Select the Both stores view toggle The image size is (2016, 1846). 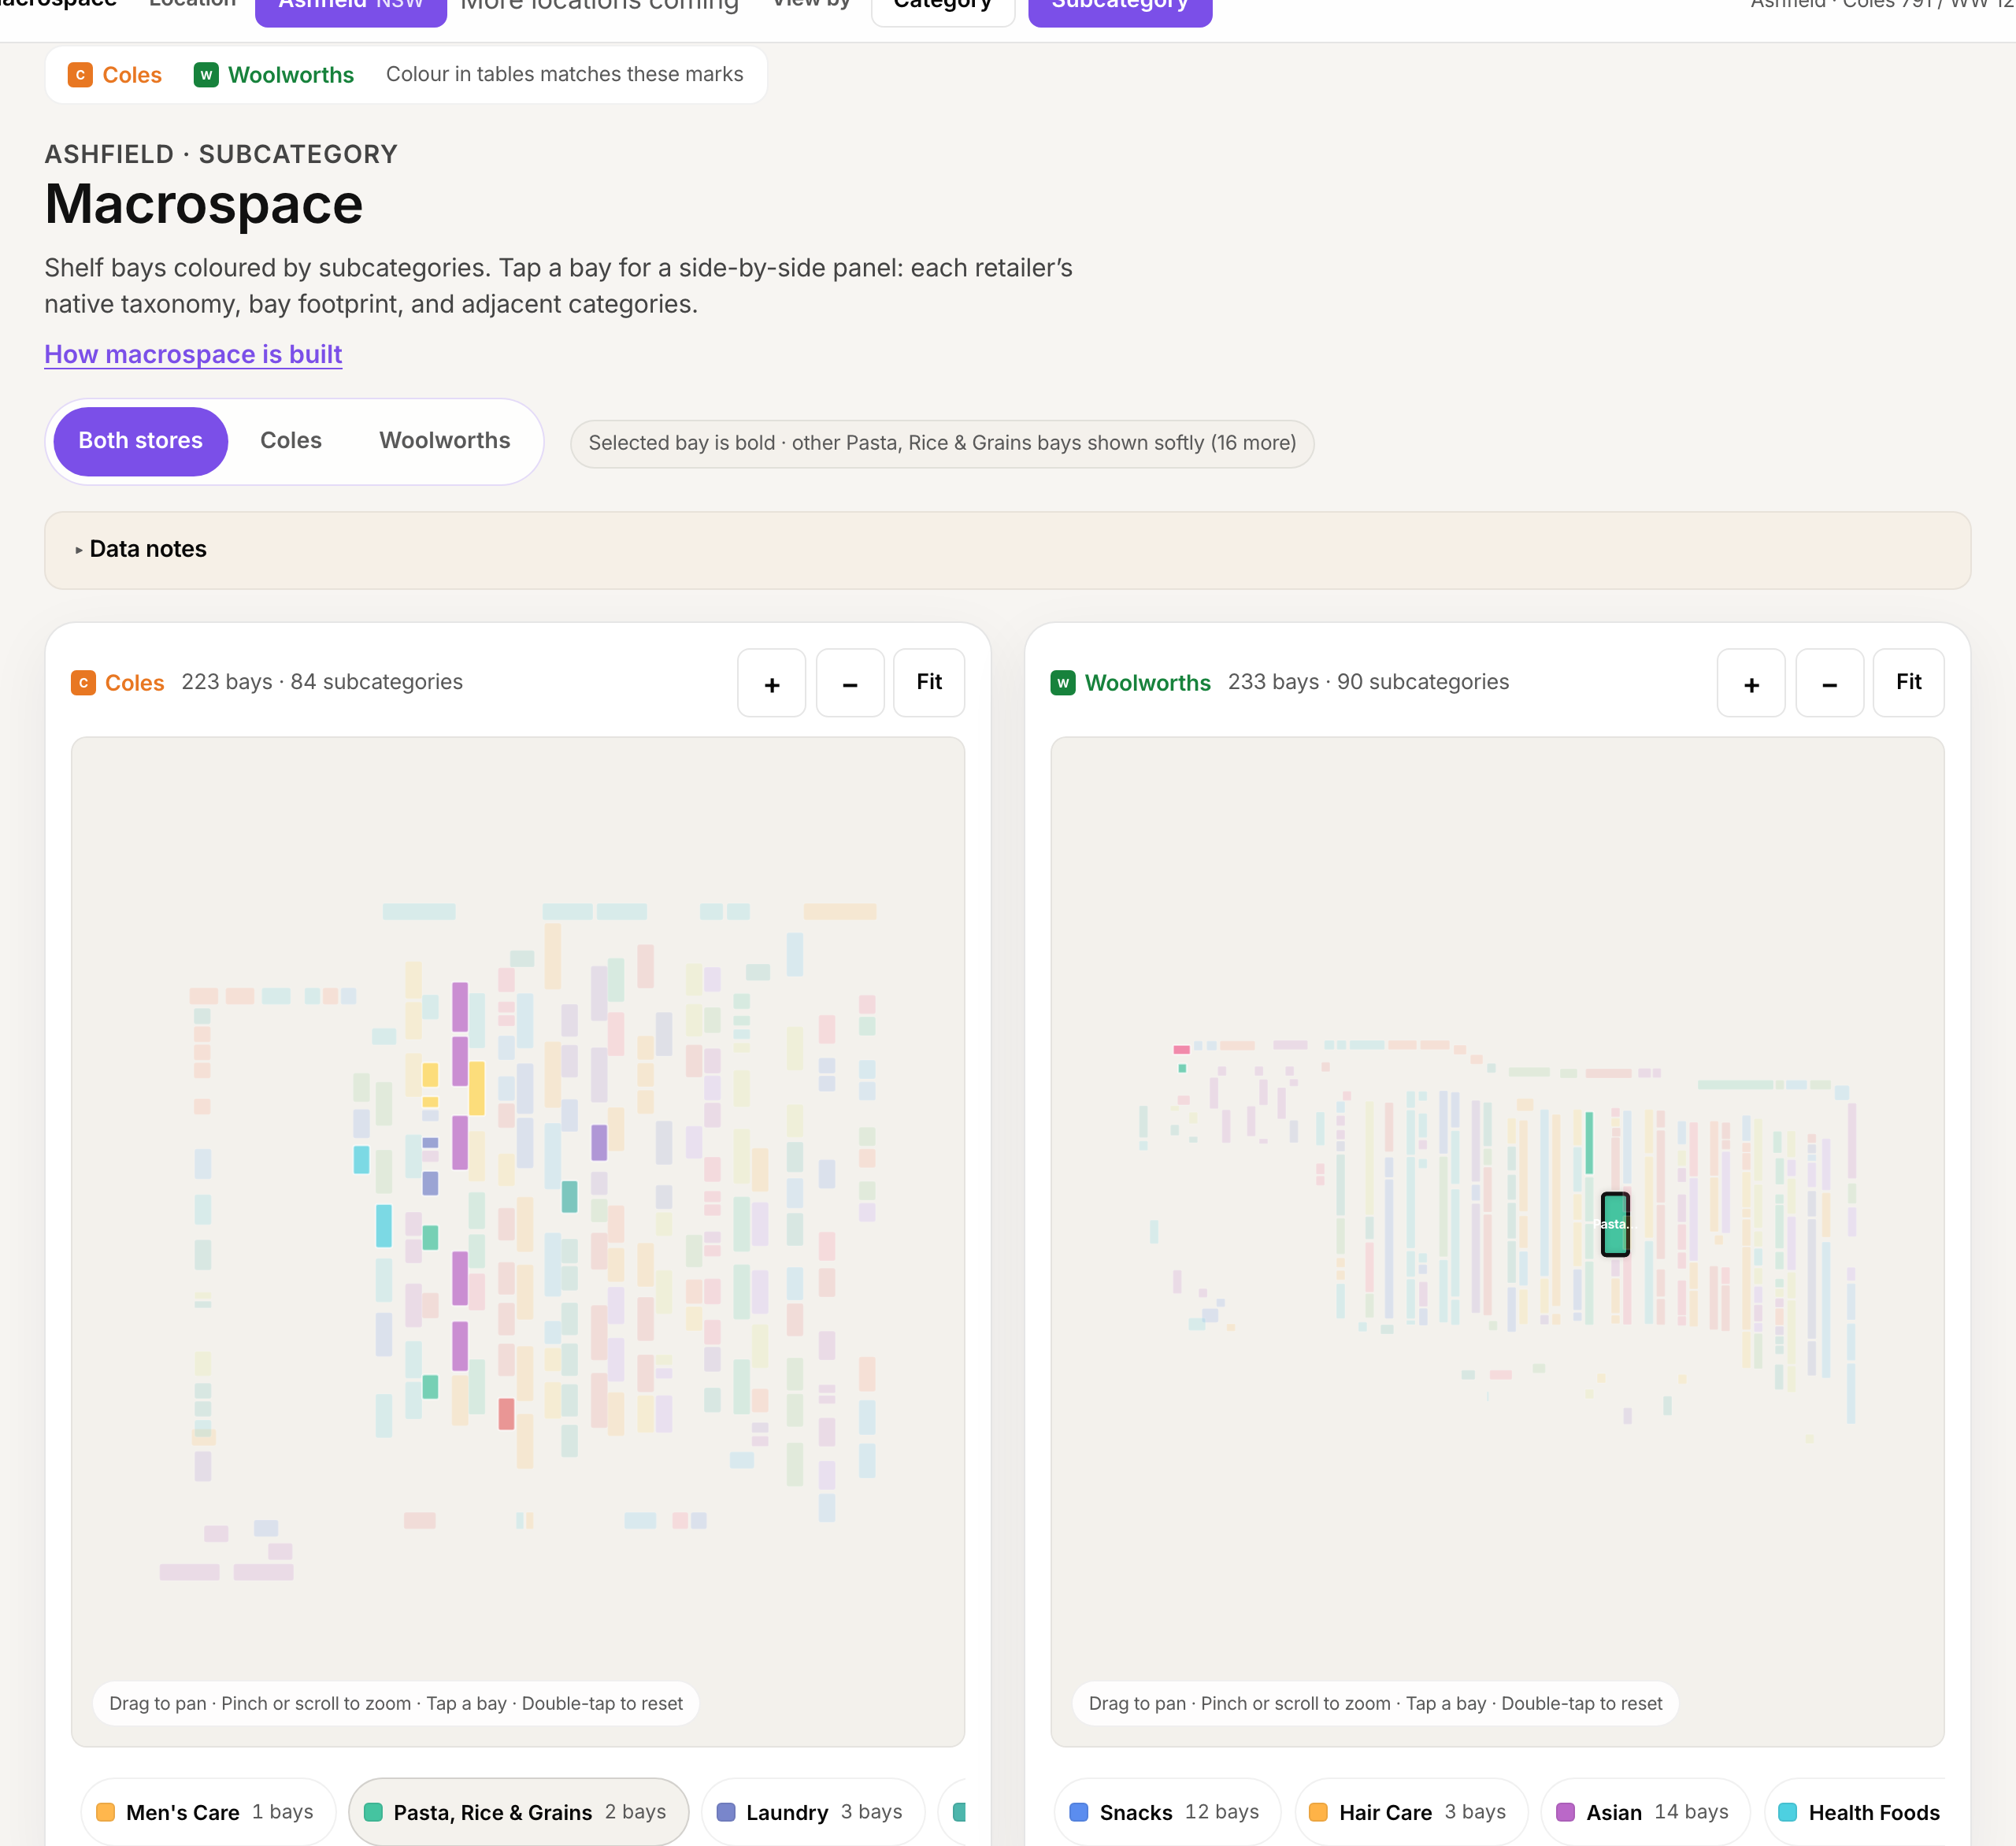click(x=141, y=441)
